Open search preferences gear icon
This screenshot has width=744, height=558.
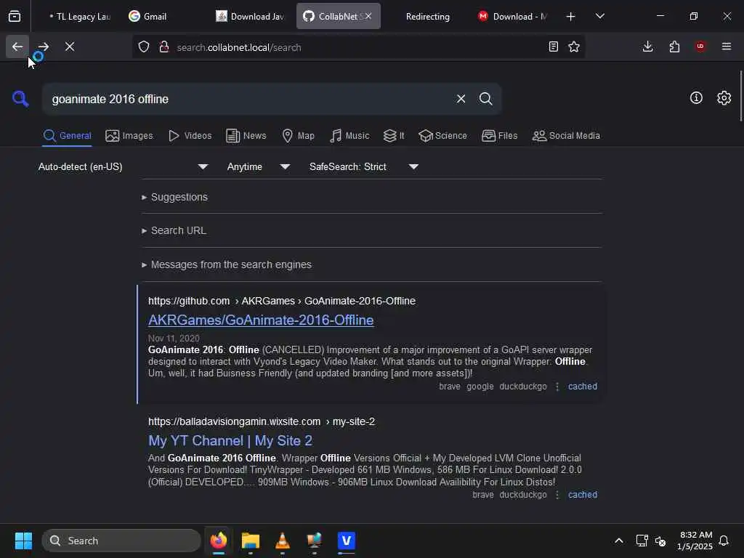pyautogui.click(x=724, y=98)
